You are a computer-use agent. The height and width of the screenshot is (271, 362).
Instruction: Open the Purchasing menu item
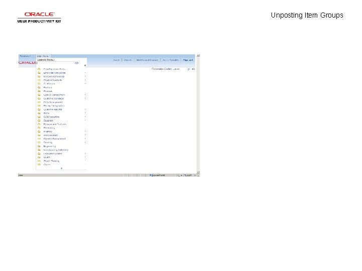coord(49,128)
